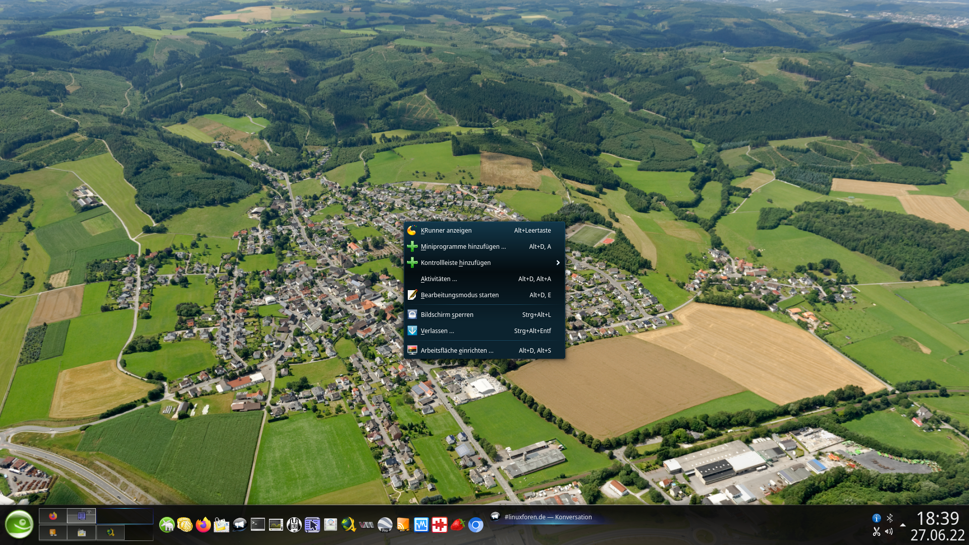969x545 pixels.
Task: Launch the BLE USB stick icon
Action: (x=294, y=525)
